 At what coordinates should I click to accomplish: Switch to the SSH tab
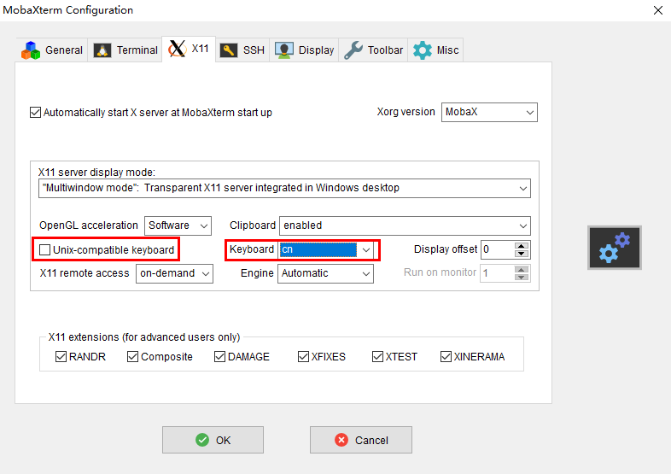click(x=242, y=50)
